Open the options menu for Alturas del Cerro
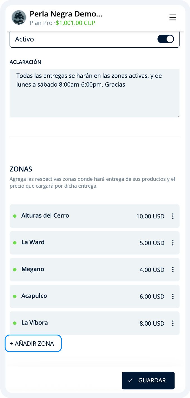The image size is (190, 398). click(x=173, y=216)
